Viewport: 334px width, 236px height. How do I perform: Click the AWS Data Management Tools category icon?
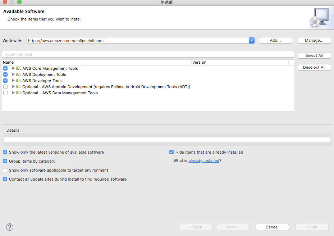(19, 93)
